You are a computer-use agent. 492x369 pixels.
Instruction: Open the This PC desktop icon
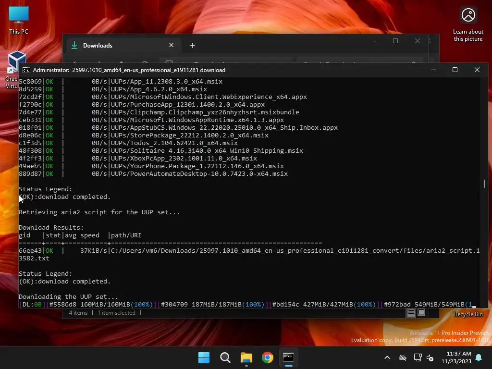[19, 20]
